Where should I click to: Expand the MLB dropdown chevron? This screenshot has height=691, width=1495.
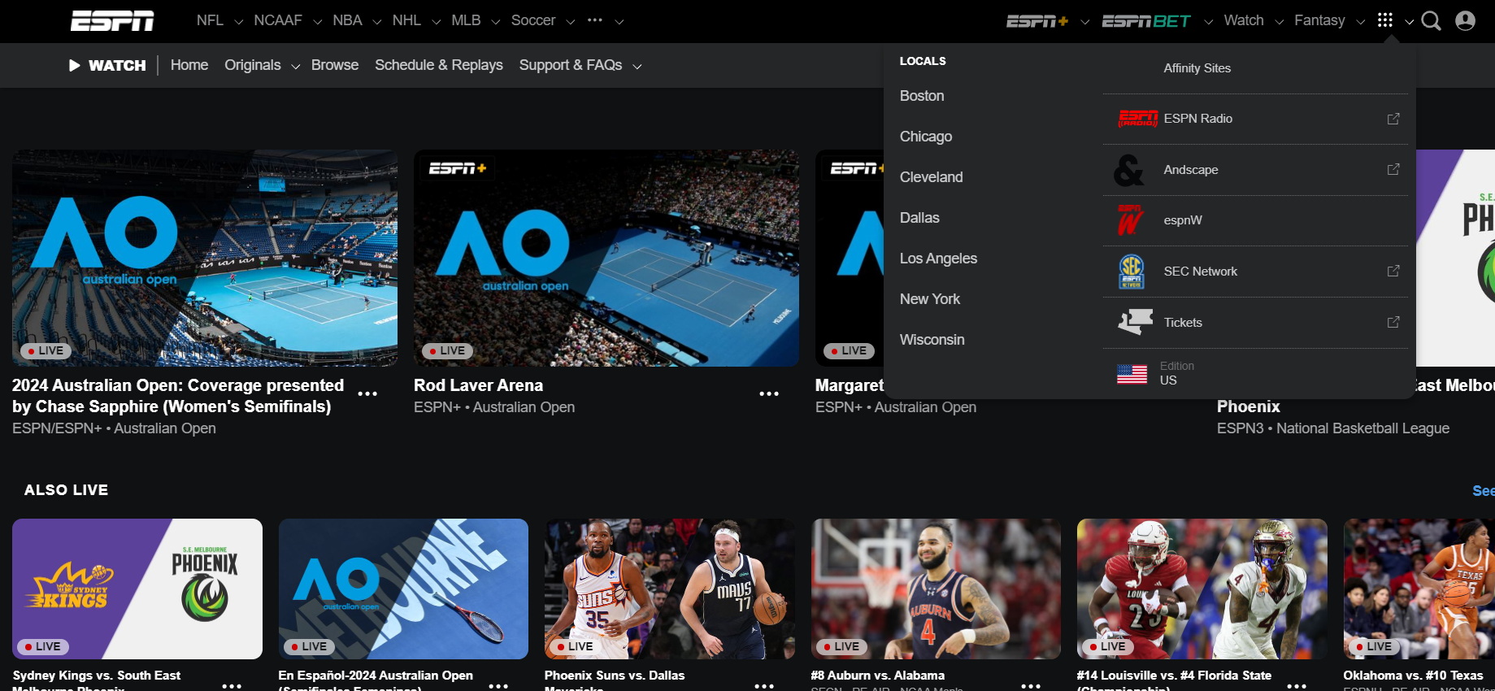click(x=496, y=22)
